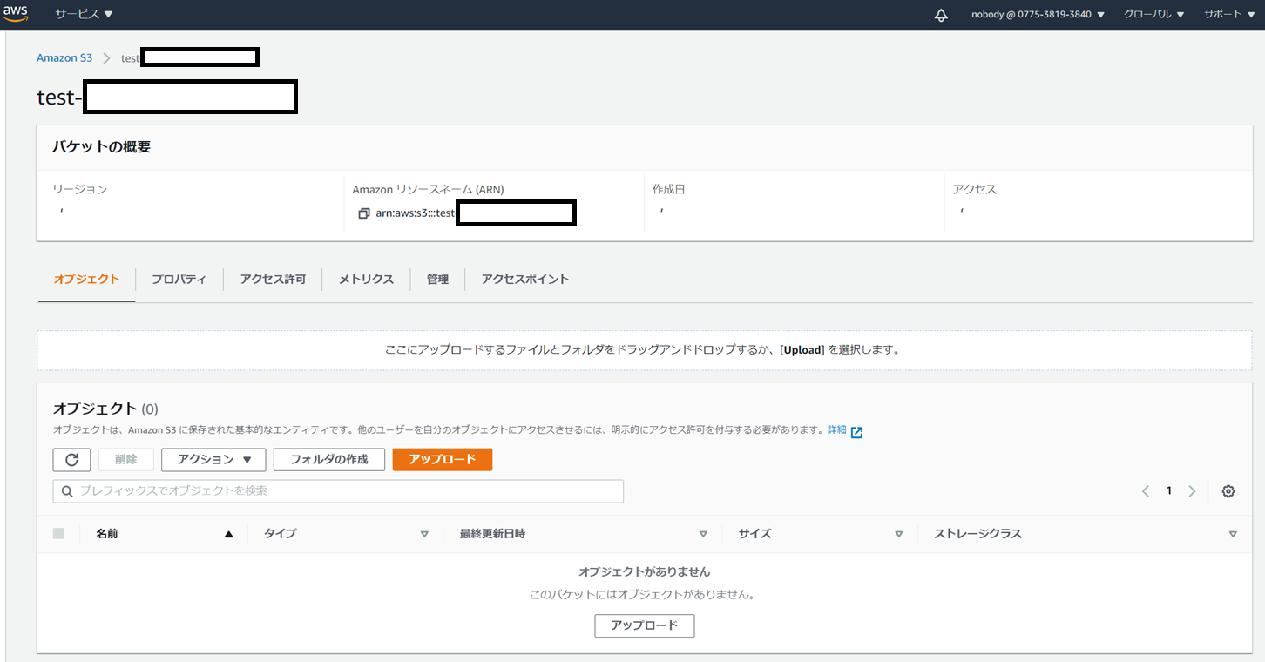Switch to the アクセスポイント tab
This screenshot has height=662, width=1265.
pos(525,280)
